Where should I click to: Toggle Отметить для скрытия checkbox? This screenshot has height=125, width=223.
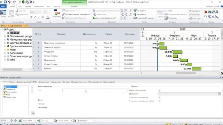tap(160, 98)
